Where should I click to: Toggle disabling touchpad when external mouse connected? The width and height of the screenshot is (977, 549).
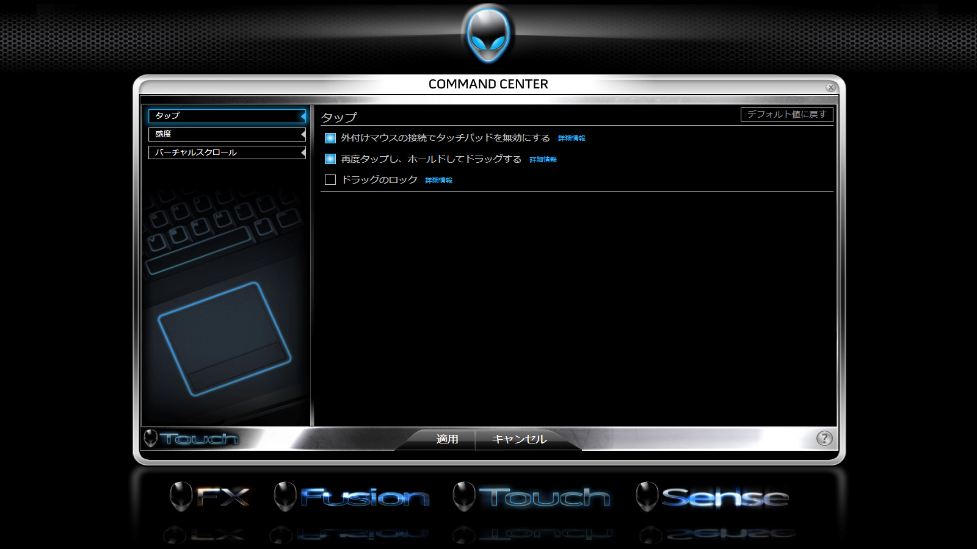(x=330, y=138)
